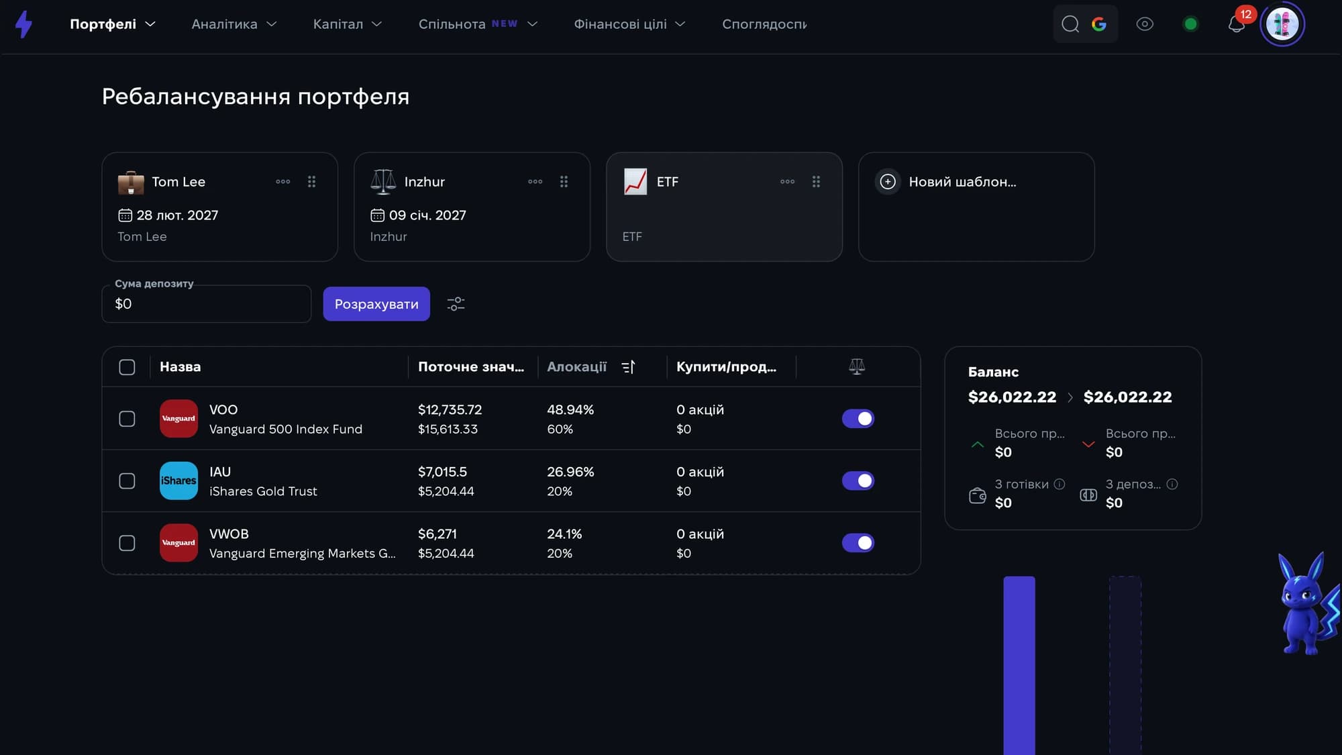Screen dimensions: 1342x755
Task: Open three-dots menu on ETF card
Action: tap(788, 181)
